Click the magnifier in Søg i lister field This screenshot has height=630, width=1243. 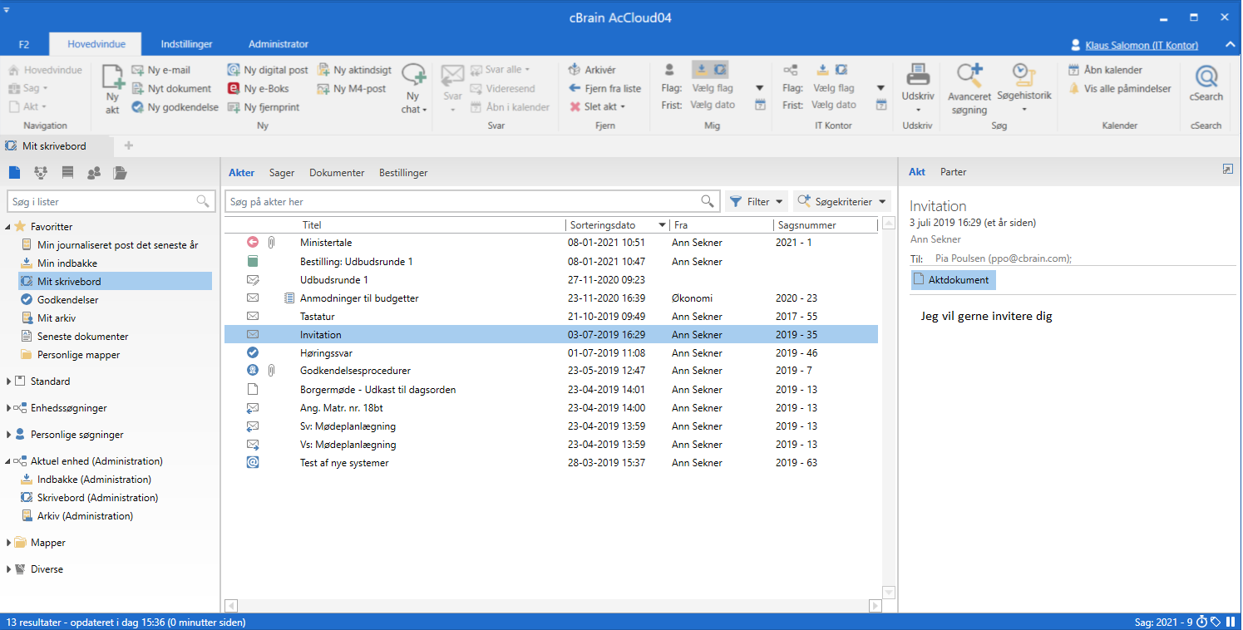(203, 201)
